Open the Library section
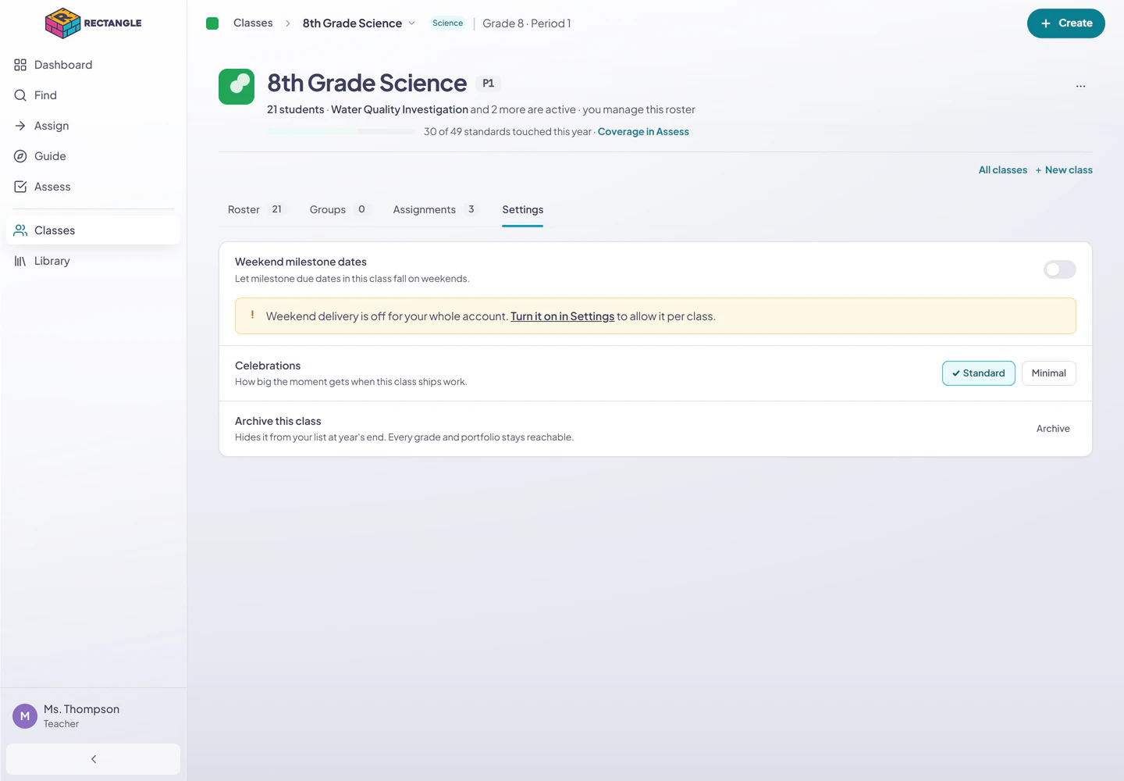Screen dimensions: 1124x781 [93, 261]
